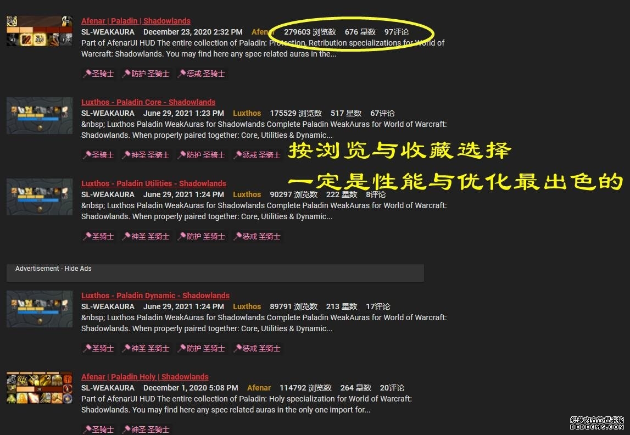Click the Afenar Paladin aura preview thumbnail
Viewport: 630px width, 435px height.
(x=40, y=31)
